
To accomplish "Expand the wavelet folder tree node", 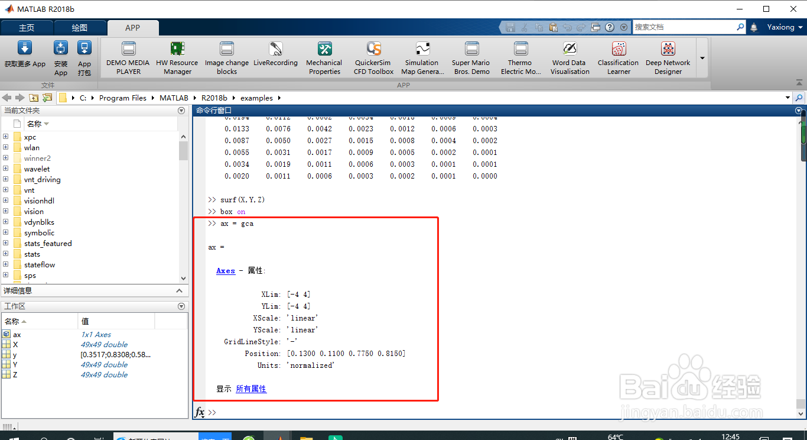I will 6,169.
